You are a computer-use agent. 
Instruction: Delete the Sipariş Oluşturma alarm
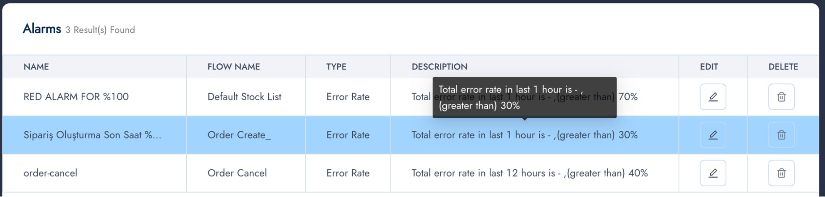click(781, 135)
